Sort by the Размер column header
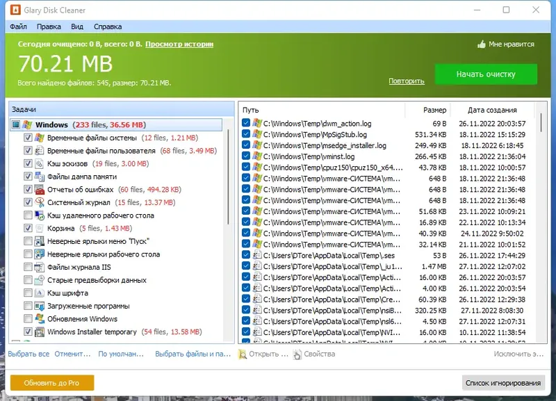Image resolution: width=556 pixels, height=401 pixels. point(428,110)
